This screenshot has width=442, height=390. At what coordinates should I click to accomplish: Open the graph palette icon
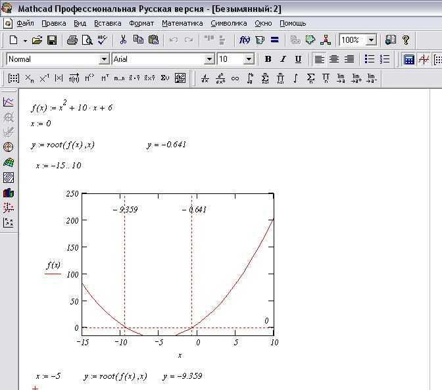point(424,59)
